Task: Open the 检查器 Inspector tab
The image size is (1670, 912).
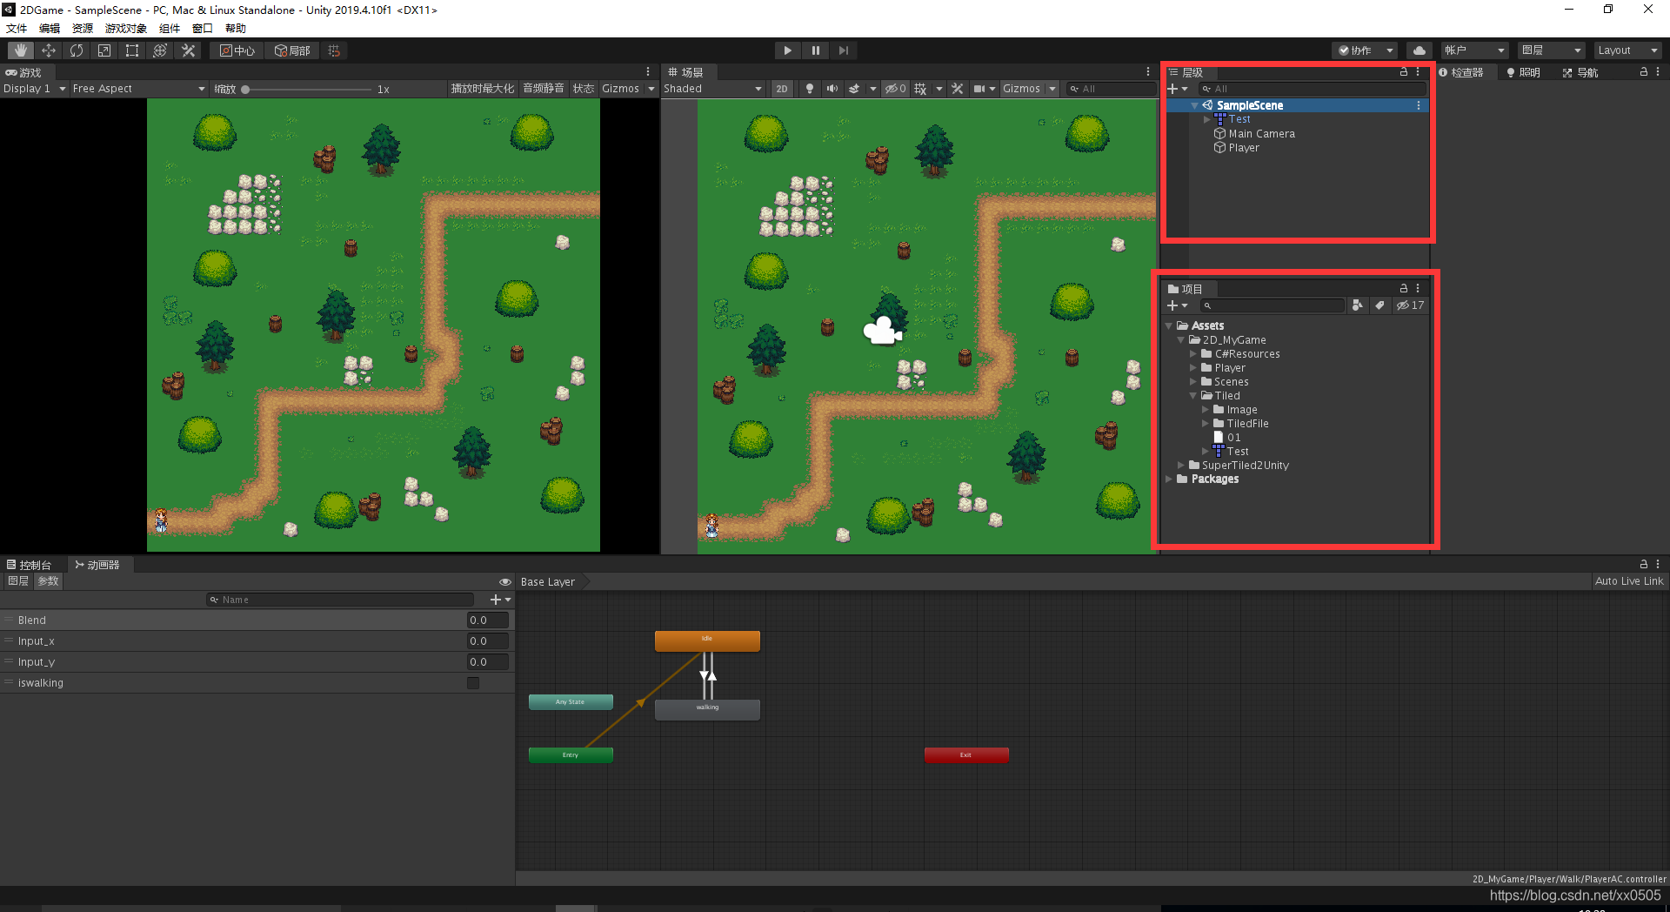Action: tap(1461, 72)
